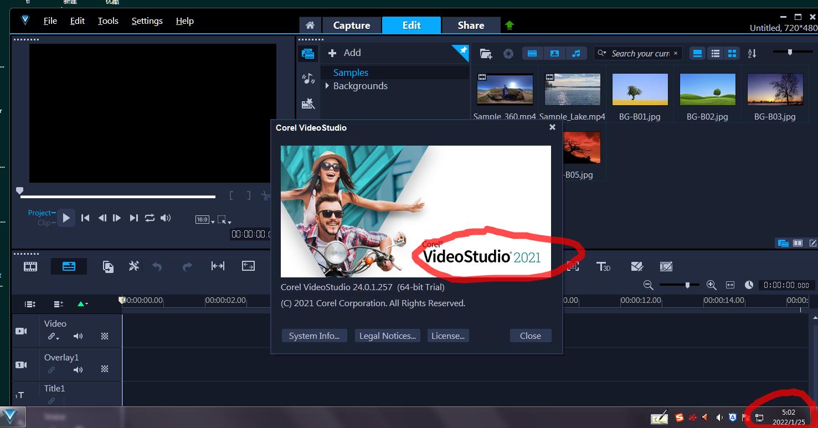Sort library clips using A-Z icon
The width and height of the screenshot is (818, 428).
coord(752,54)
